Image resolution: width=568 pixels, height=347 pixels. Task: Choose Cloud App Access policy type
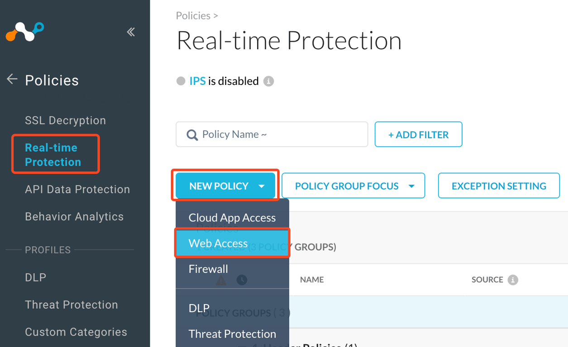(x=232, y=218)
